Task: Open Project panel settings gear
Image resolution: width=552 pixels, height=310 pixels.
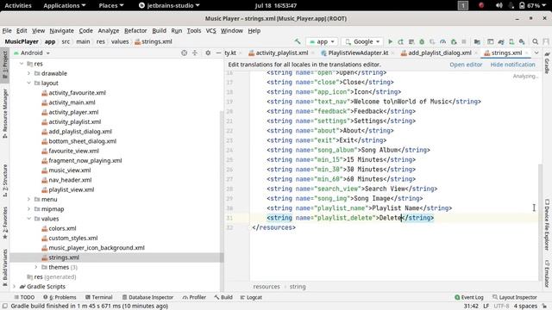Action: pos(208,53)
